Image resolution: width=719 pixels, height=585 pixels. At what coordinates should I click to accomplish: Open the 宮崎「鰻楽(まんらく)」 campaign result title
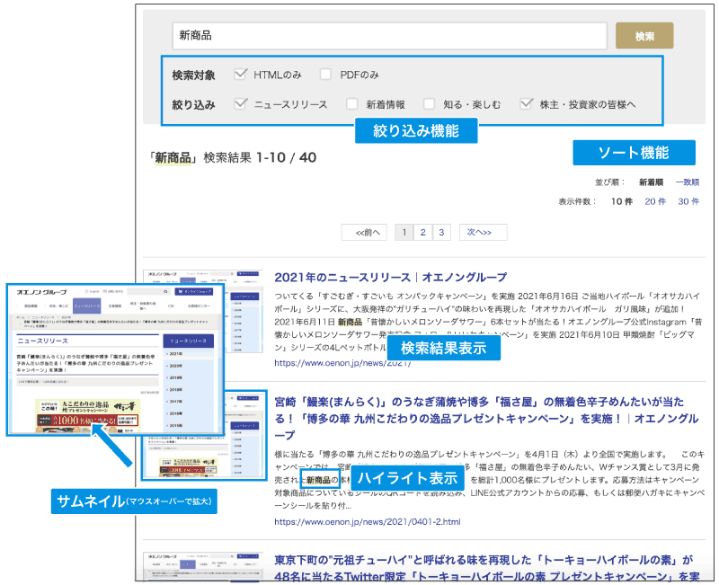click(486, 419)
